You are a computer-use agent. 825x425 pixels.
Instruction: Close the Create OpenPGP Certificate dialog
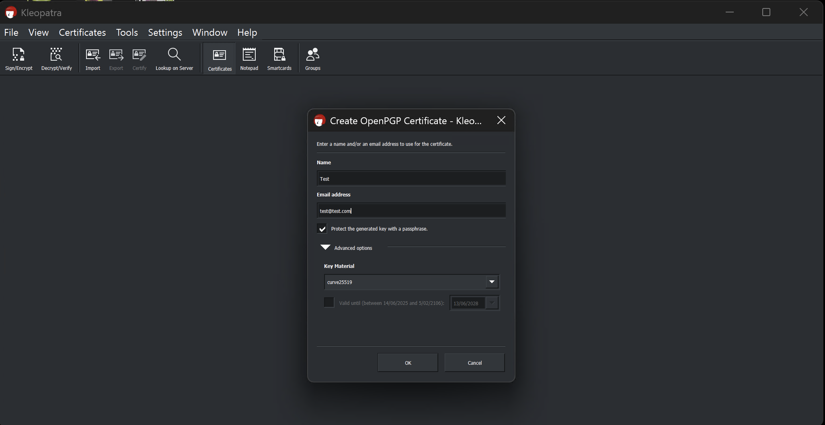point(501,121)
